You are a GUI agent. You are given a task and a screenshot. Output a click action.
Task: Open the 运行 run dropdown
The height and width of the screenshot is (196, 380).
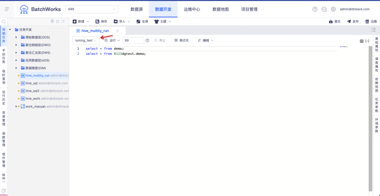coord(112,40)
